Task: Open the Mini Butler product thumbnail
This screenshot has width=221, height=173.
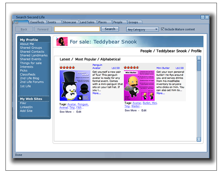Action: (x=139, y=85)
